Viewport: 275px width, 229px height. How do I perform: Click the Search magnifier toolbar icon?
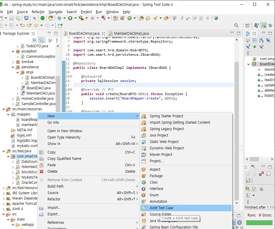coord(236,25)
